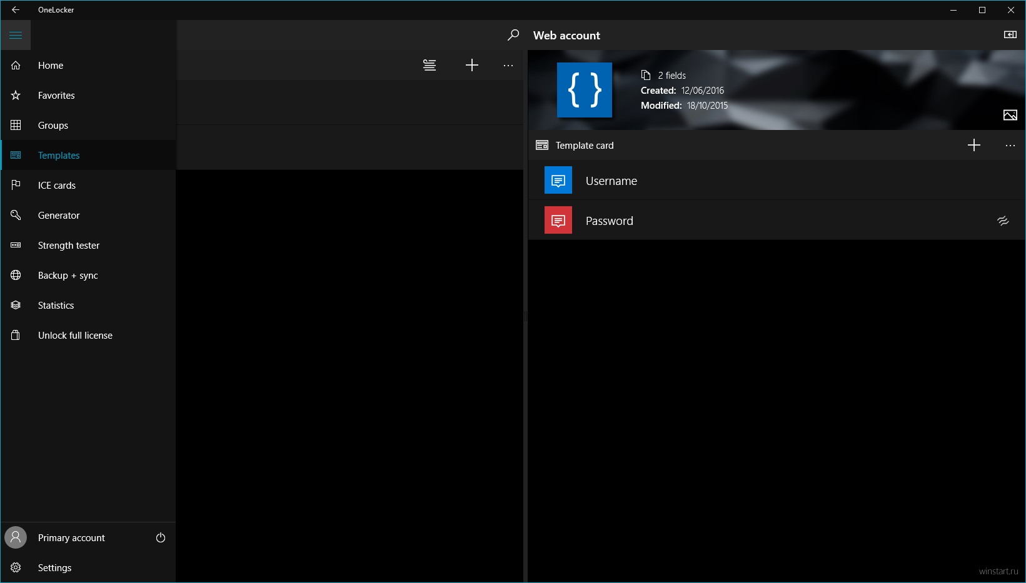Select Primary account label
Screen dimensions: 1026x583
pos(71,537)
